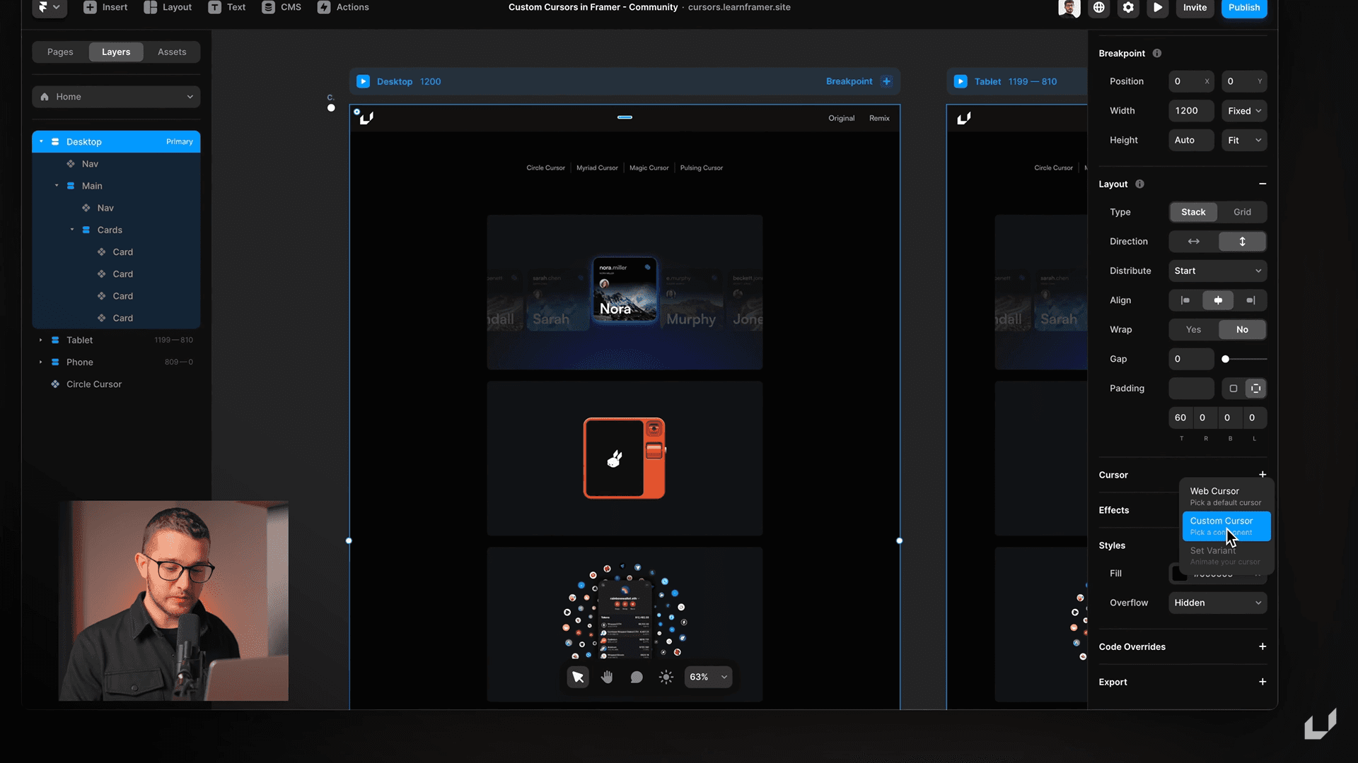Click the Remix link in the canvas
The image size is (1358, 763).
coord(879,119)
